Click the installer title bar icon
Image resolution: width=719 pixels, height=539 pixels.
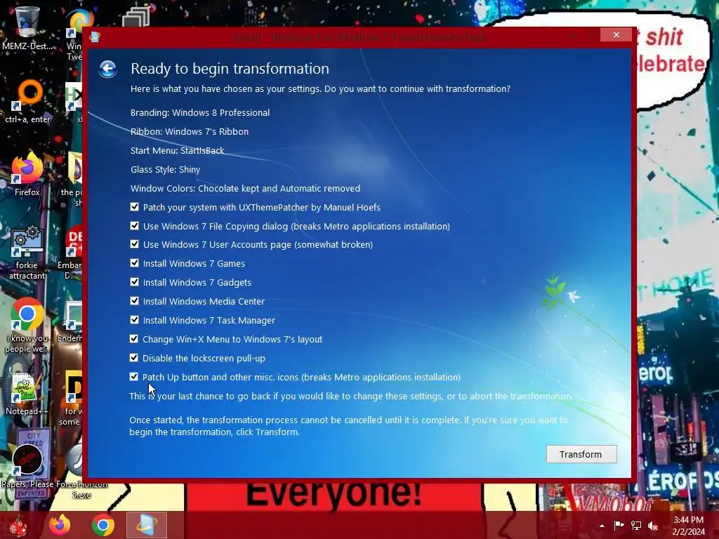tap(95, 36)
